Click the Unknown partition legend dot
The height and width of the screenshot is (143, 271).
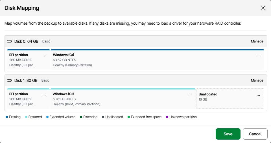pyautogui.click(x=167, y=117)
